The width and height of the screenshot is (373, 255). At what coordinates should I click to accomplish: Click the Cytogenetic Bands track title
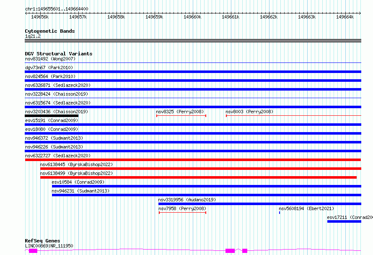tap(50, 31)
